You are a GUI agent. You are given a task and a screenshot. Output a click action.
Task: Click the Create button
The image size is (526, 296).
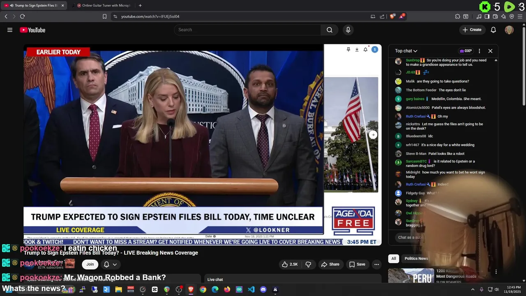472,30
